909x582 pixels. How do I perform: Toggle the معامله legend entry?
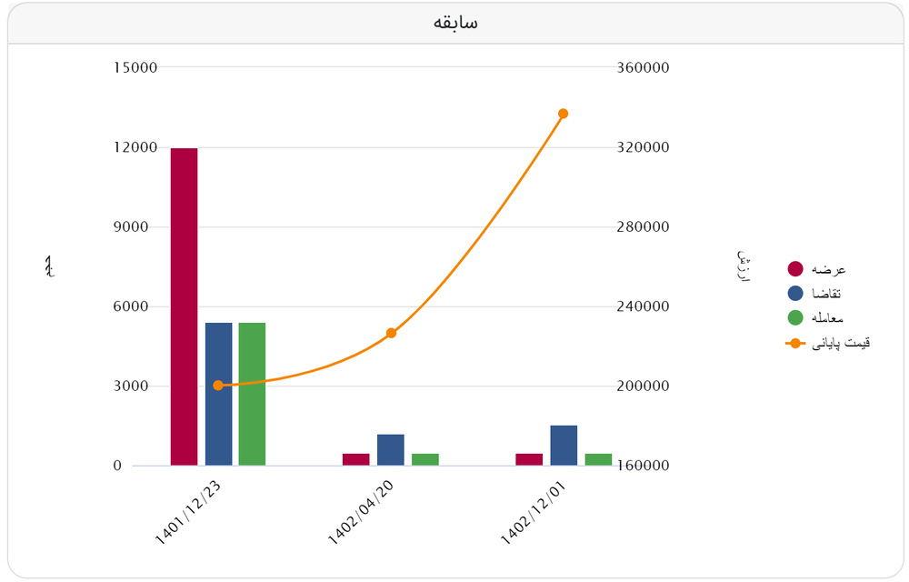(x=795, y=317)
